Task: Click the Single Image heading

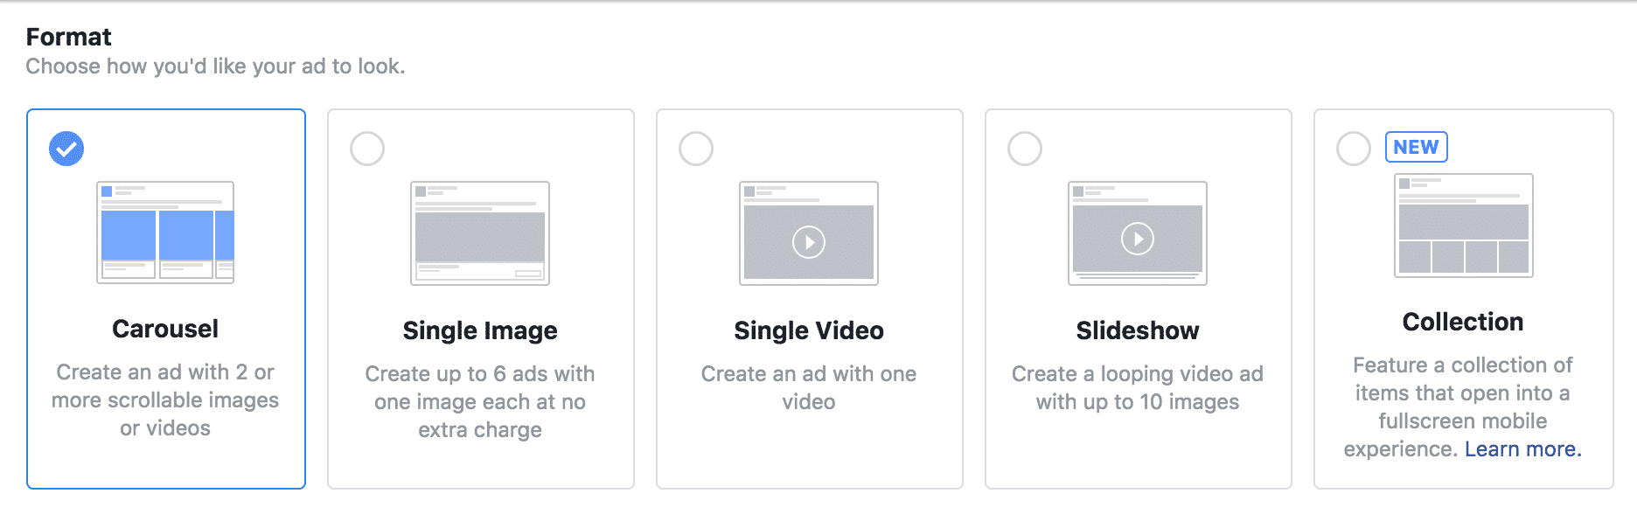Action: (480, 330)
